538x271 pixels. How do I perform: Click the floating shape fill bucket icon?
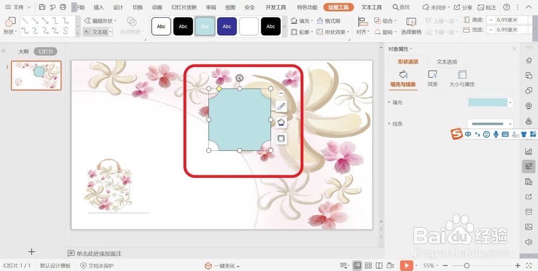point(281,122)
